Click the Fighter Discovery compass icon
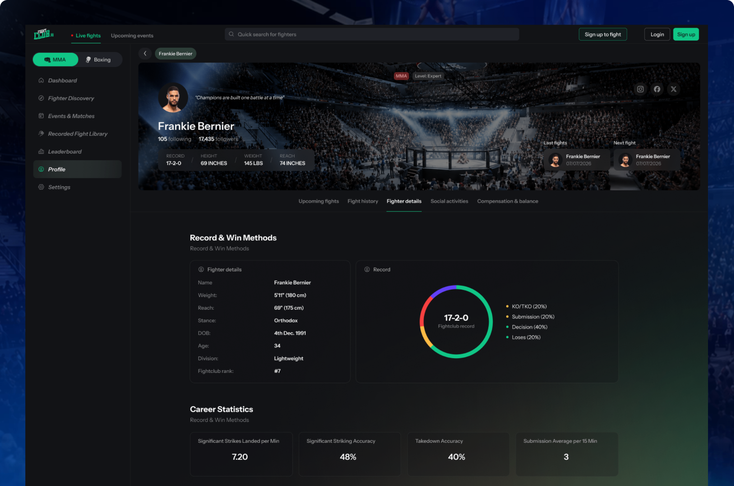The width and height of the screenshot is (734, 486). point(41,98)
